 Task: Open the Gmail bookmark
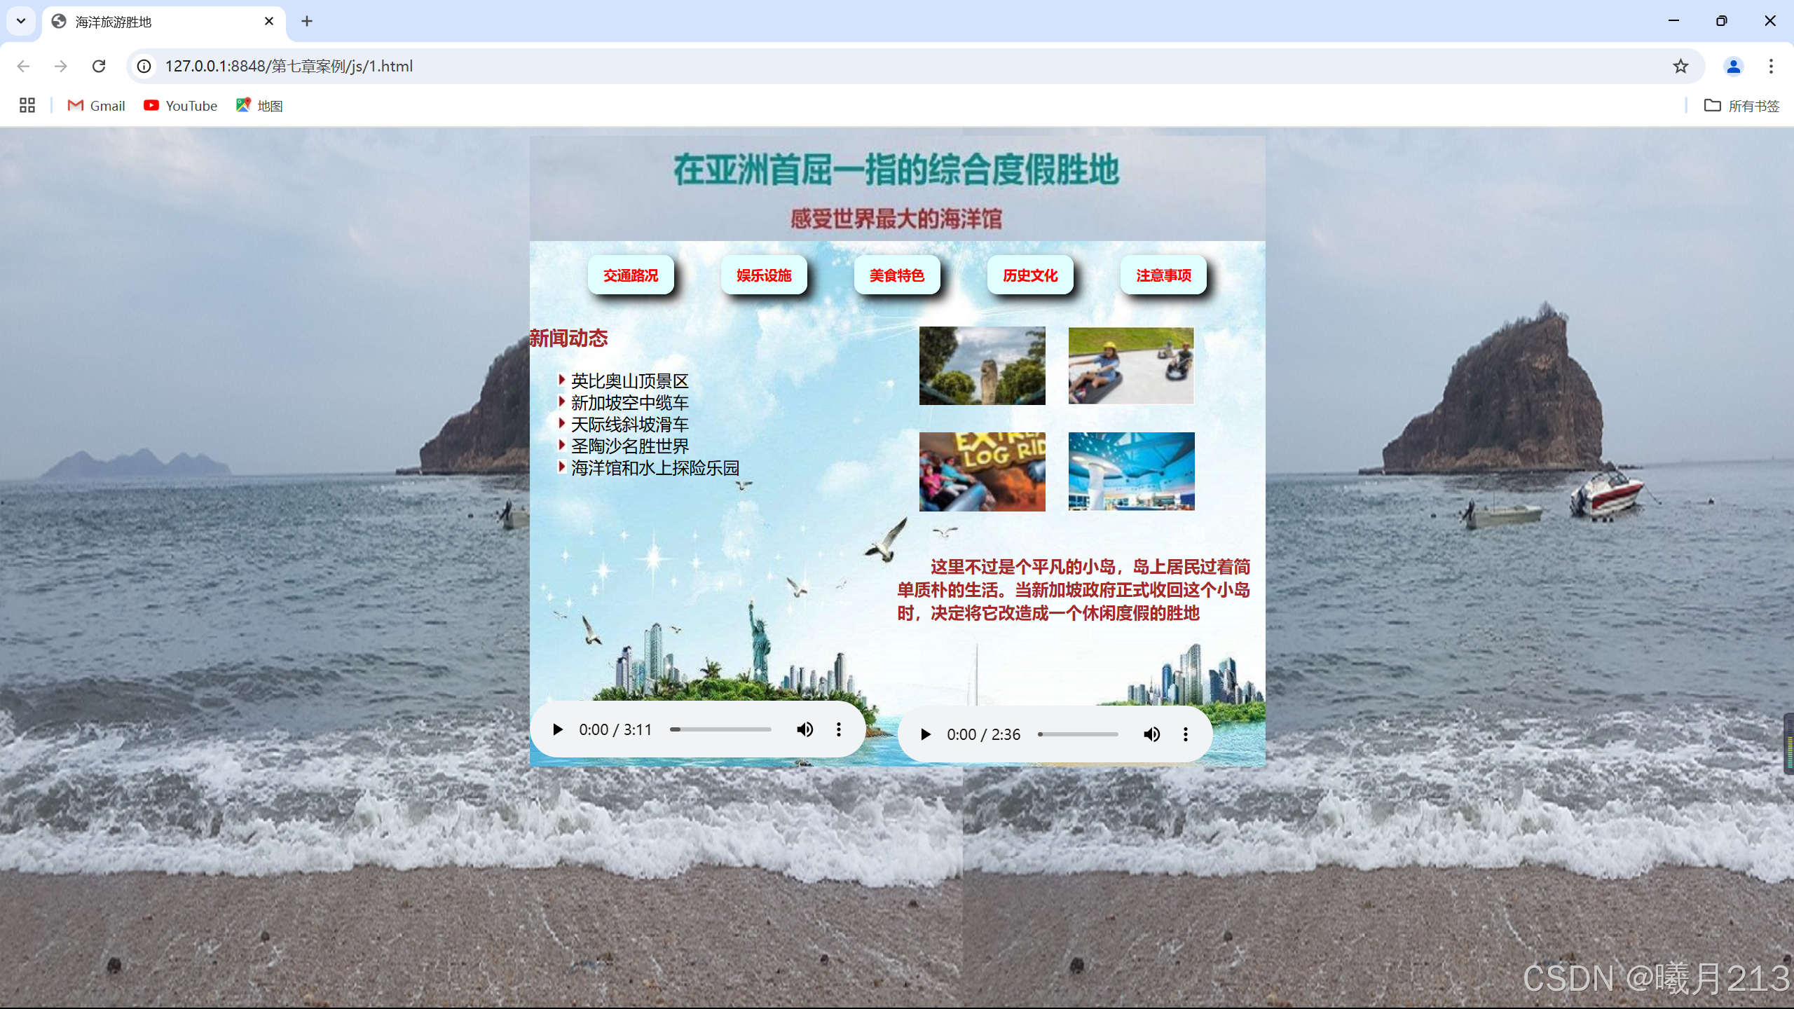97,106
